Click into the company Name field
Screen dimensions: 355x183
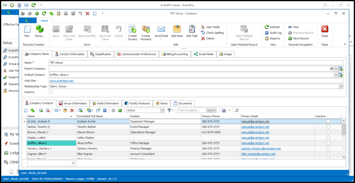(196, 63)
